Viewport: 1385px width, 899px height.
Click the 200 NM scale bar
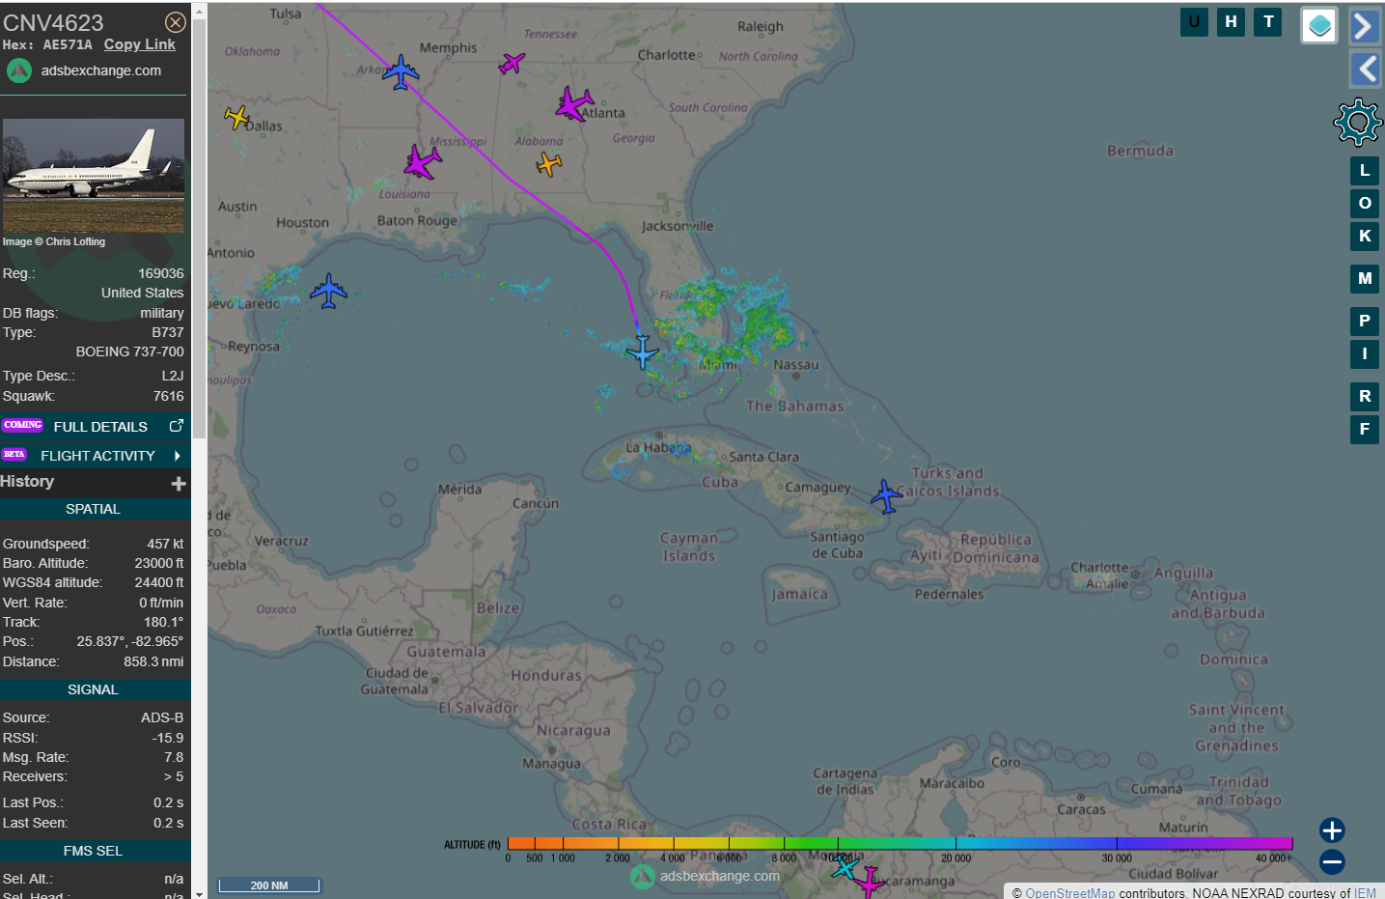click(269, 885)
